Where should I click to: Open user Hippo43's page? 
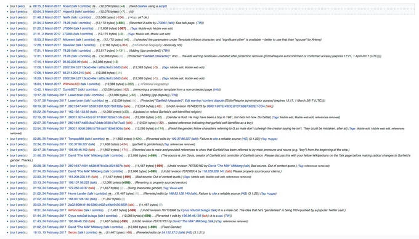pyautogui.click(x=68, y=12)
